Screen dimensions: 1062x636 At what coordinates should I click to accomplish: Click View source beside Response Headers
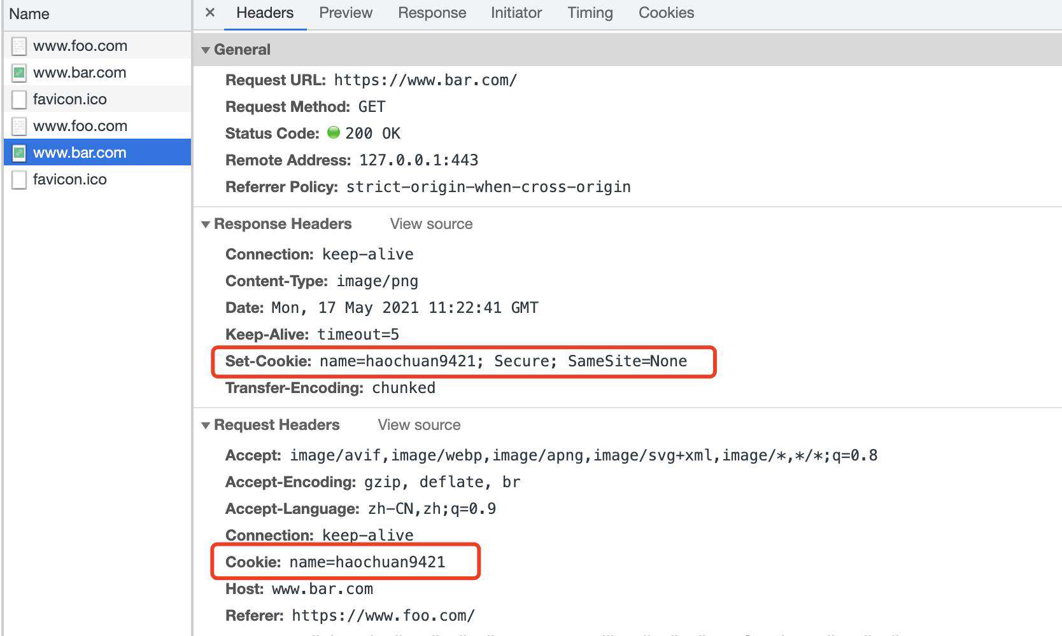pos(431,224)
